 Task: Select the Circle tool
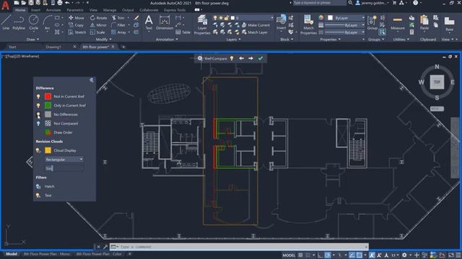34,22
